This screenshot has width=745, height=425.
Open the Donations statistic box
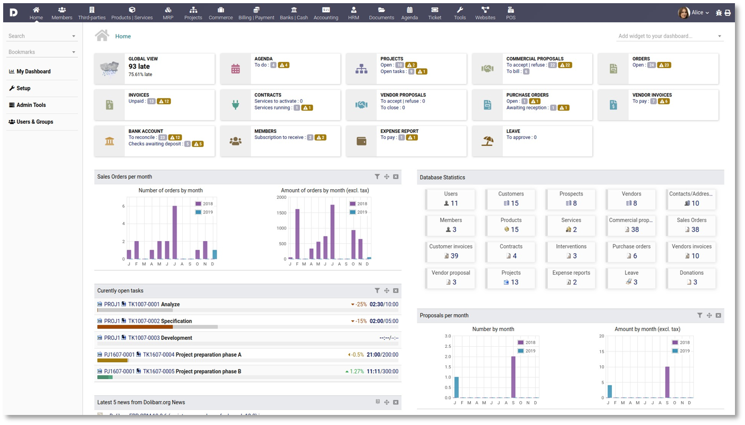coord(692,278)
